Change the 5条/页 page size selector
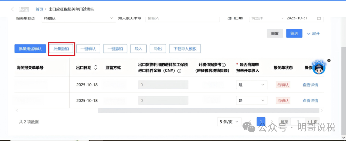The image size is (346, 141). click(x=229, y=122)
